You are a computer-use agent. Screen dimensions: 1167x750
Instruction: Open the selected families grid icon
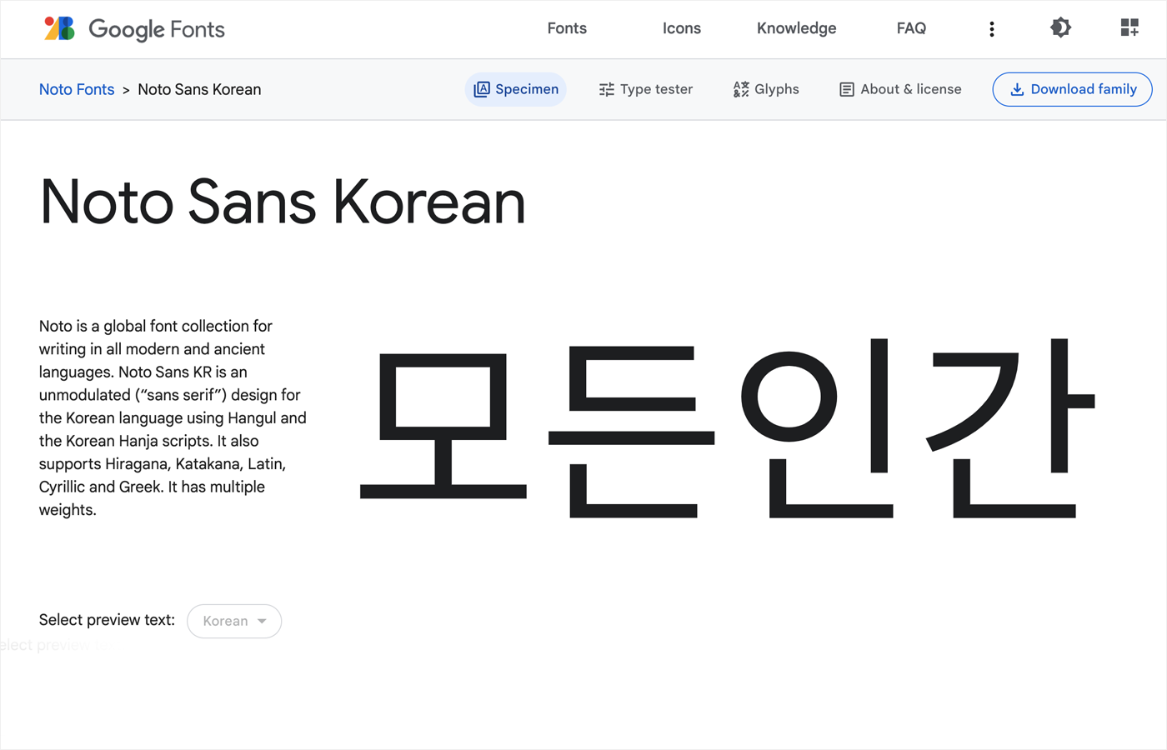pyautogui.click(x=1129, y=28)
